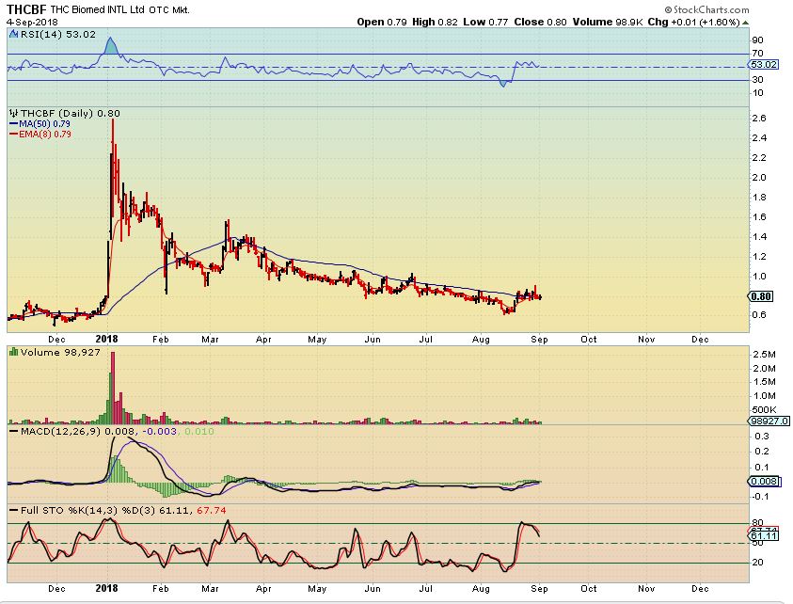Click the 2.5M volume axis label
Screen dimensions: 793x604
[764, 355]
